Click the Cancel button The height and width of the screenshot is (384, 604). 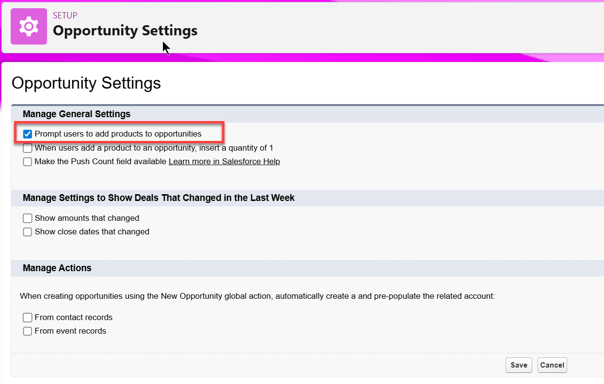(x=552, y=365)
